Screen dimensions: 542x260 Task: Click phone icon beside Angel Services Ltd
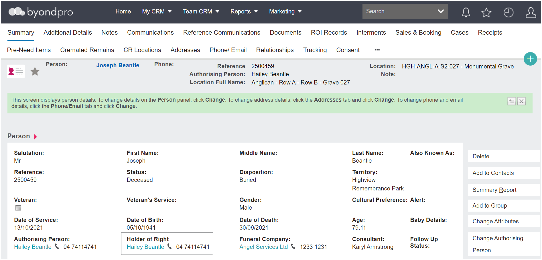coord(293,246)
